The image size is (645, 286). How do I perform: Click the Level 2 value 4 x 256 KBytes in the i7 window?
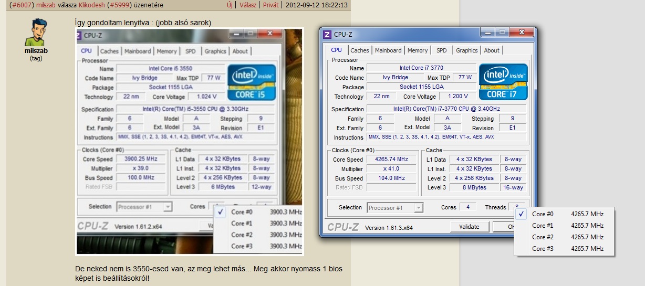coord(474,178)
